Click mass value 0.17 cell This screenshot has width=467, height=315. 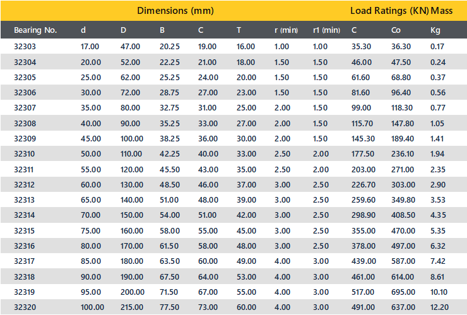click(437, 47)
